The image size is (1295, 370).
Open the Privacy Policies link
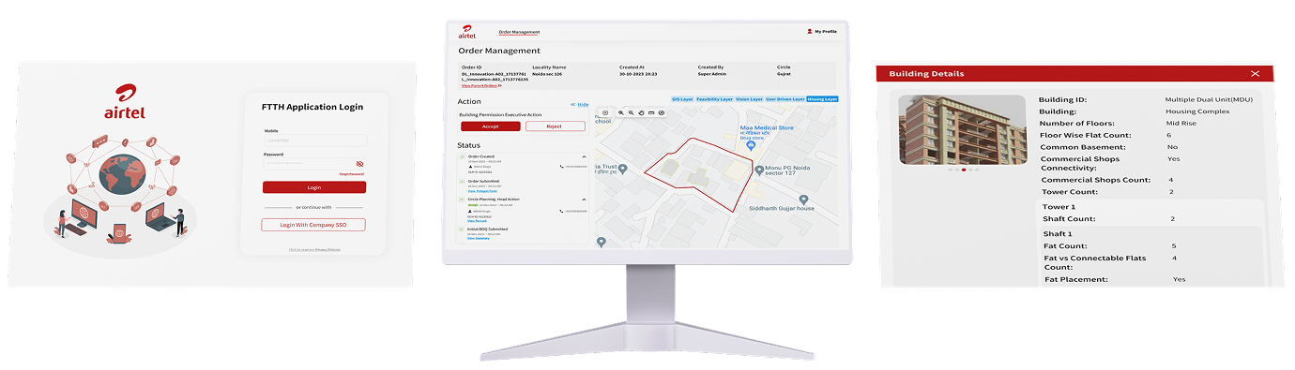328,250
